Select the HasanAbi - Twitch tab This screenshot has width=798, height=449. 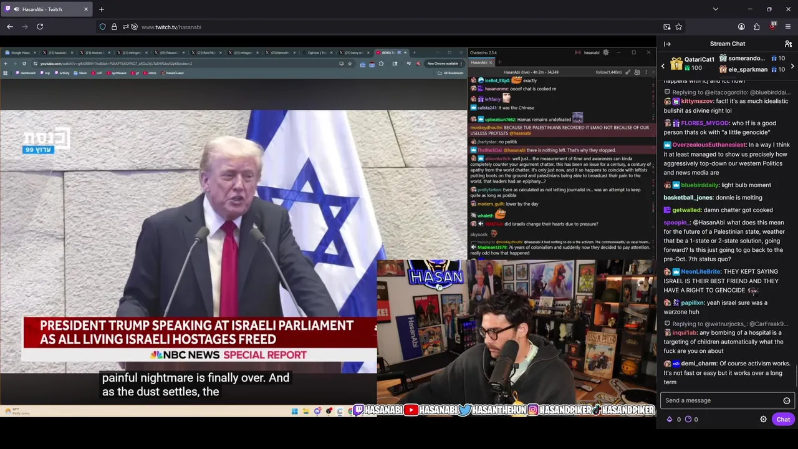(x=47, y=9)
